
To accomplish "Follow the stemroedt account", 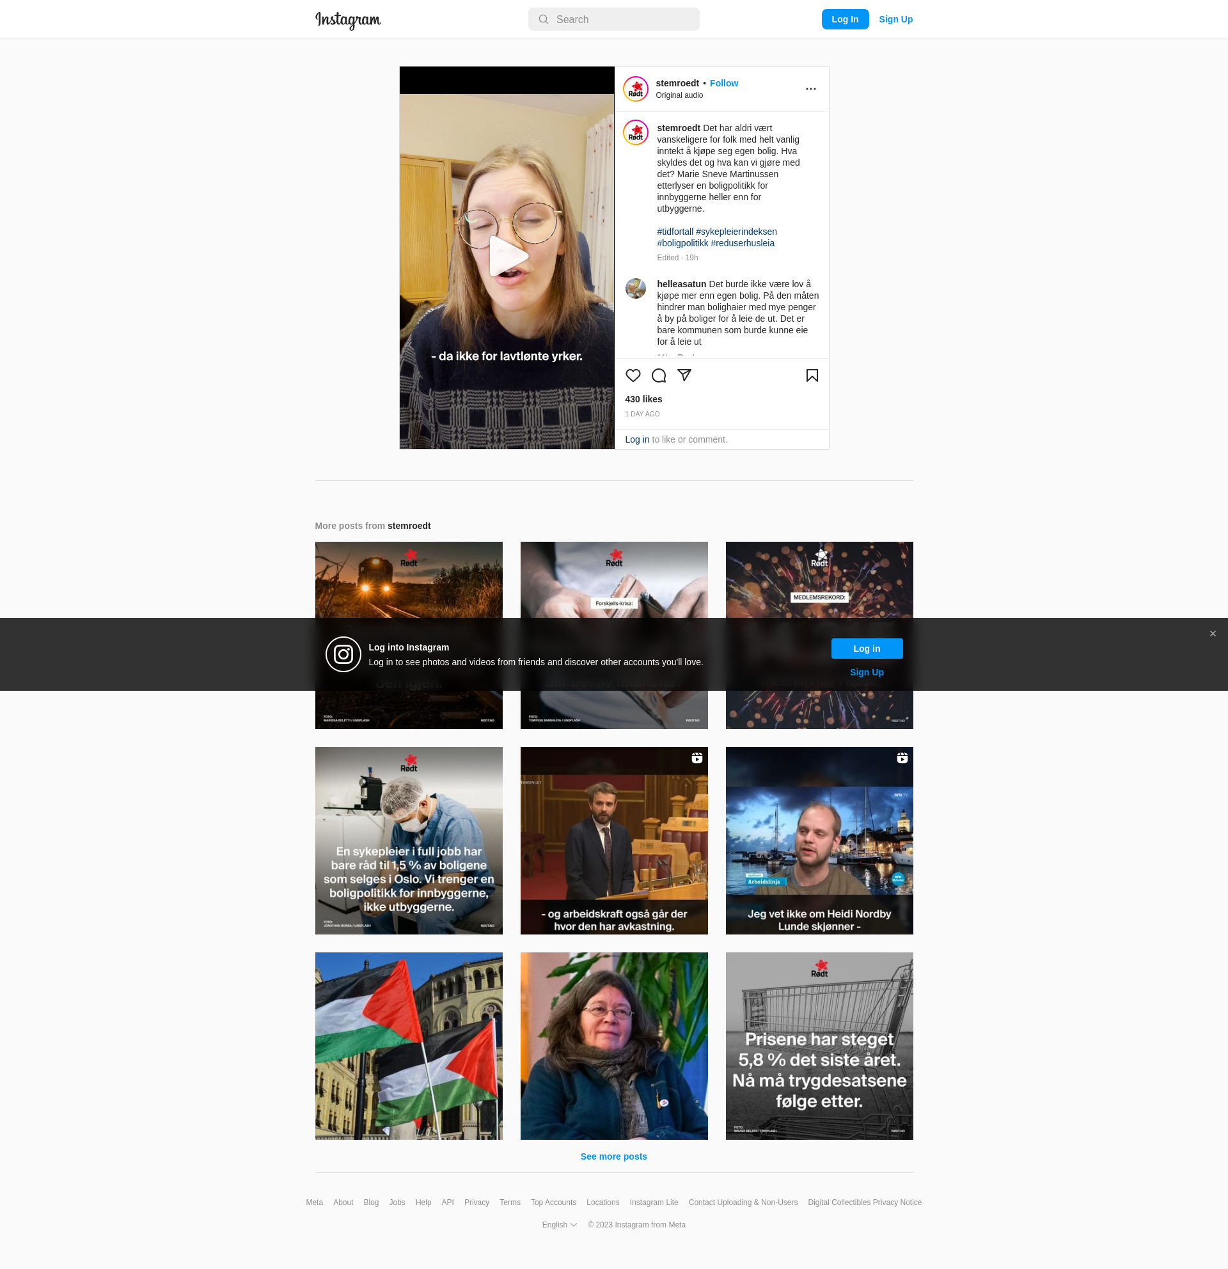I will [724, 83].
